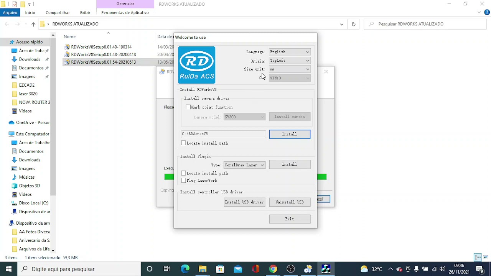
Task: Open pinned Downloads under Acesso rápido
Action: pos(30,59)
